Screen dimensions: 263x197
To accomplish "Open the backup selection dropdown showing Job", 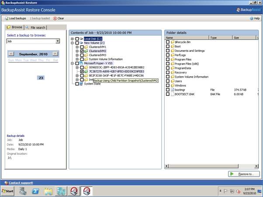I will coord(58,41).
